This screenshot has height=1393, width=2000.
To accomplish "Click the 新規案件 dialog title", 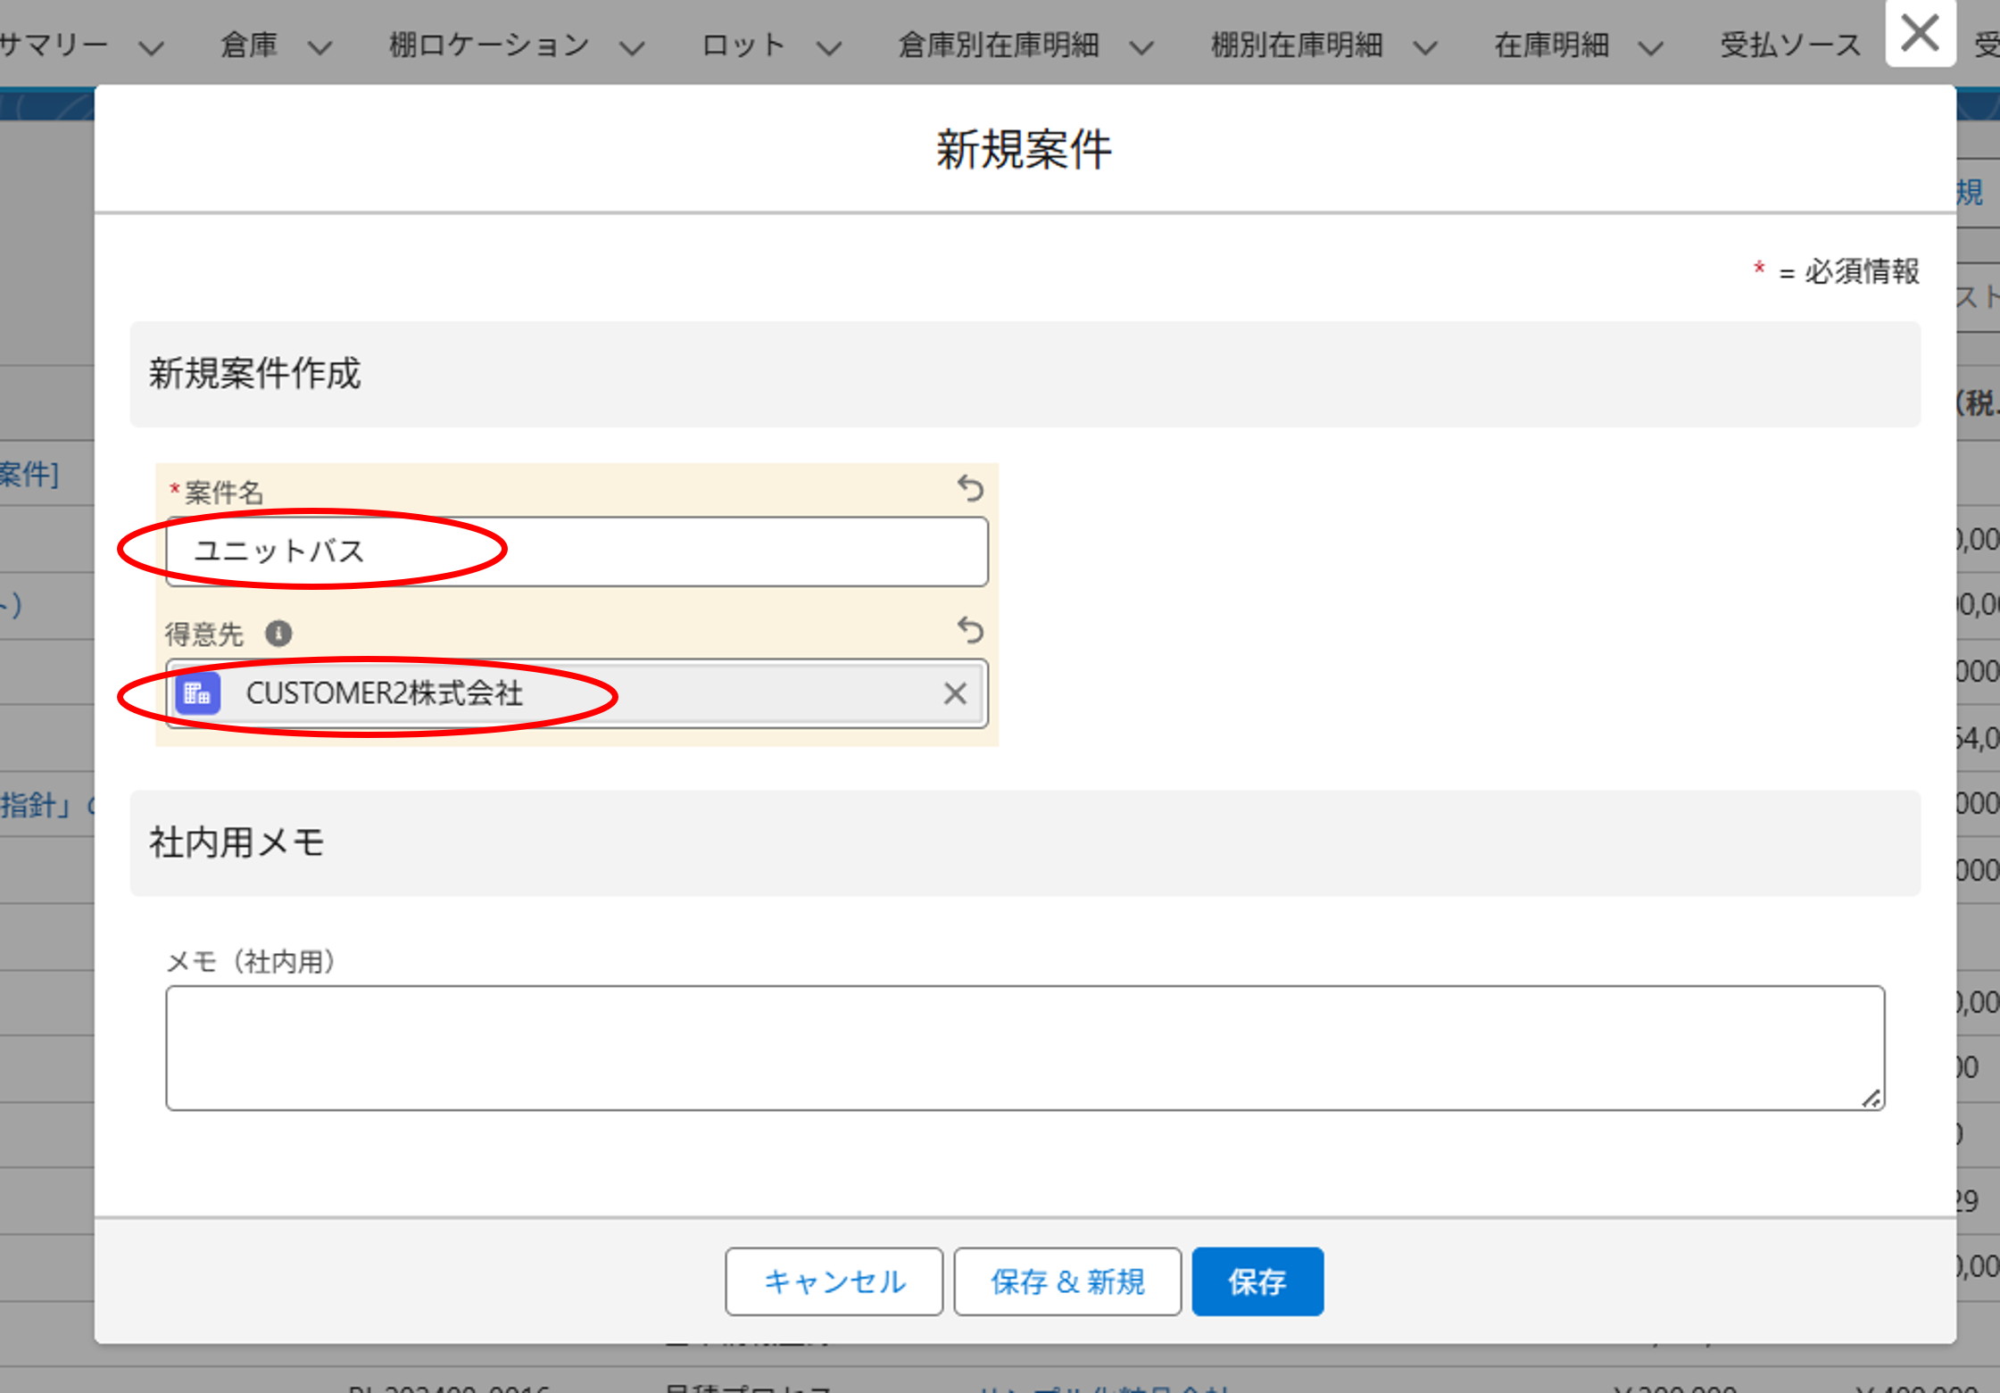I will click(1024, 149).
